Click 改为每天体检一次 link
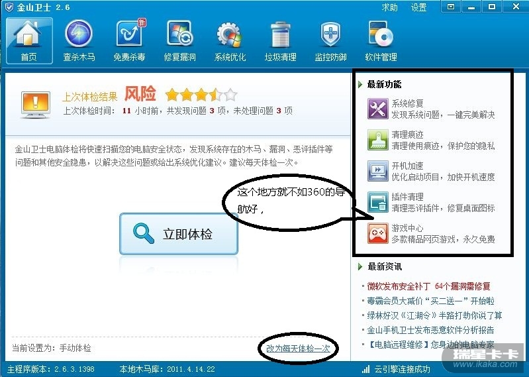Image resolution: width=529 pixels, height=377 pixels. tap(298, 348)
